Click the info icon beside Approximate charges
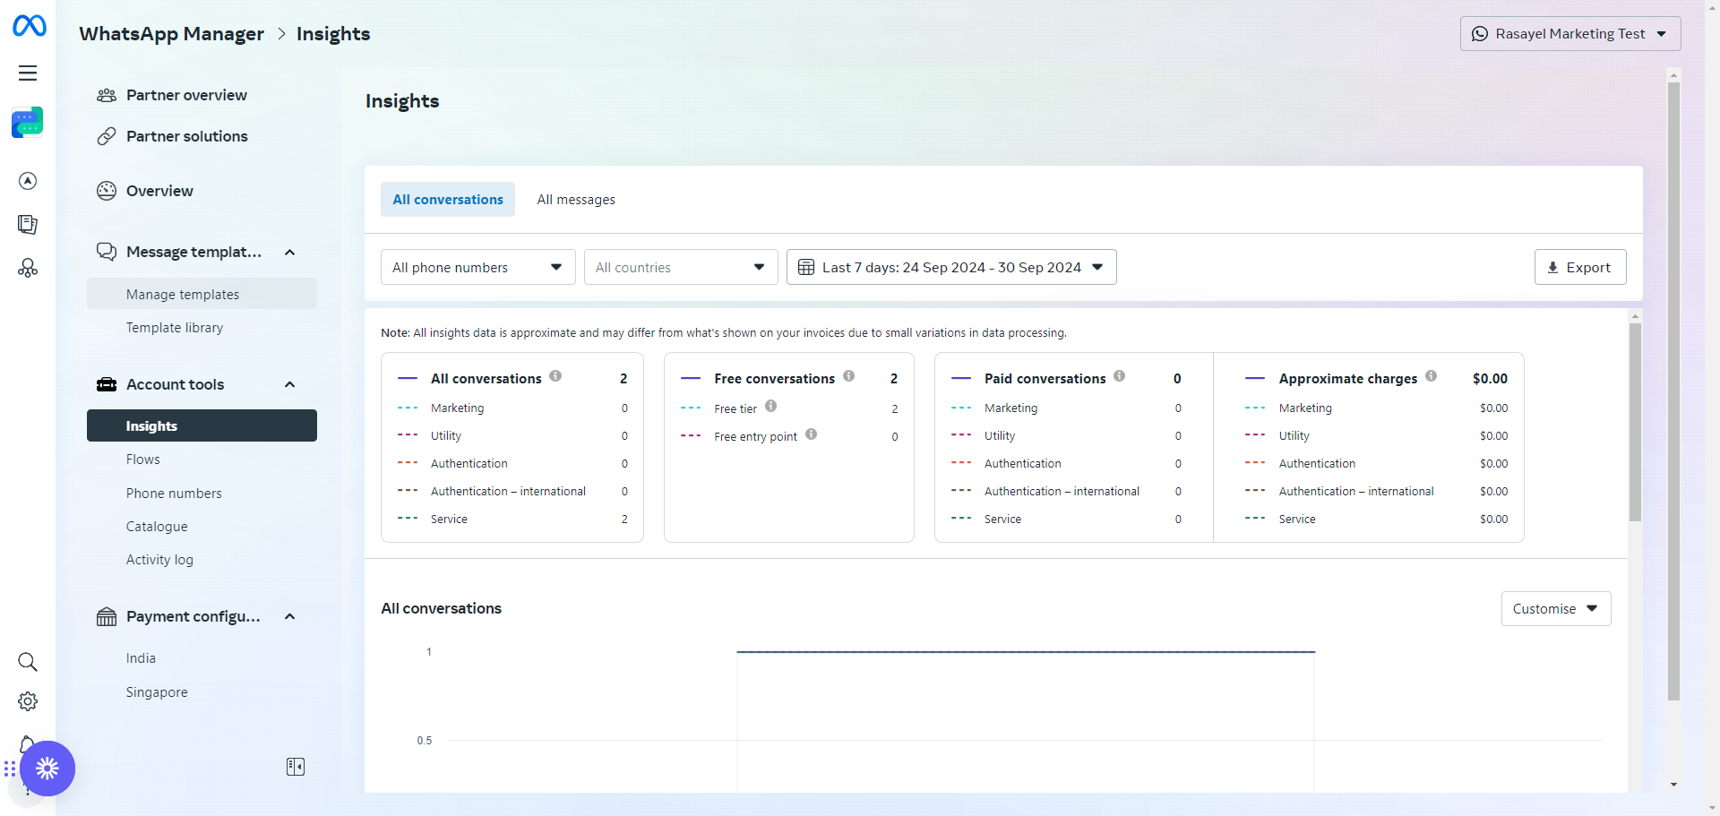 (x=1431, y=376)
